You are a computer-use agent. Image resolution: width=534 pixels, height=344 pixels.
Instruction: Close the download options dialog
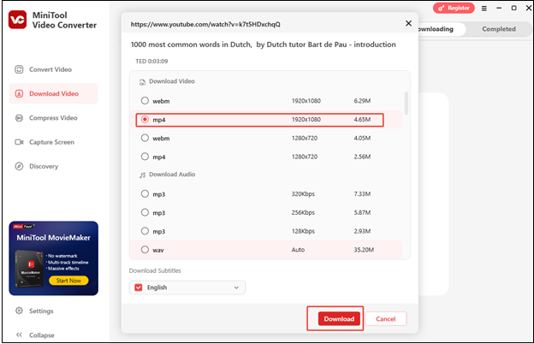pyautogui.click(x=408, y=23)
